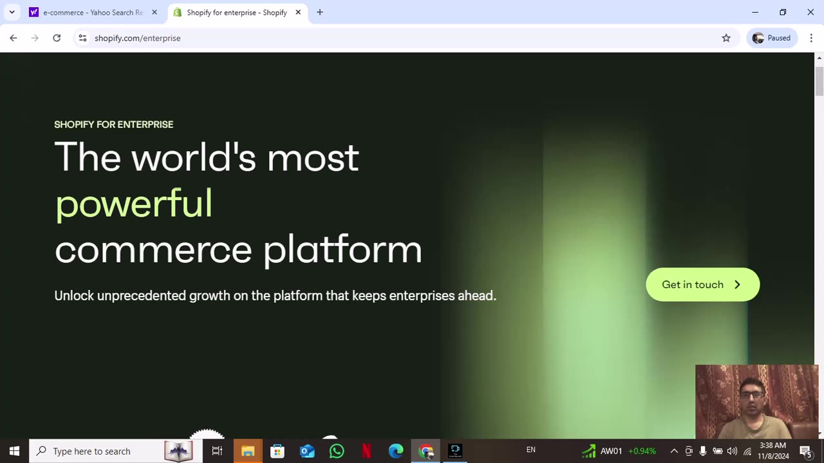The width and height of the screenshot is (824, 463).
Task: Open the dark screen recorder taskbar app
Action: click(x=455, y=451)
